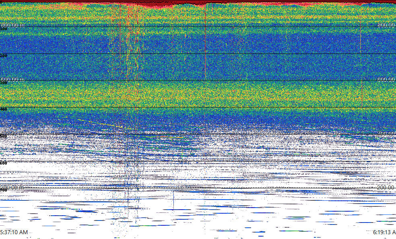Select the 600 depth gridline label

(4, 163)
